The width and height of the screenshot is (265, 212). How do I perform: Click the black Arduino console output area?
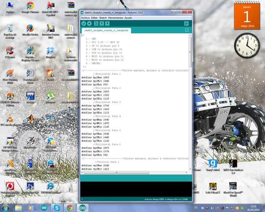coord(136,189)
